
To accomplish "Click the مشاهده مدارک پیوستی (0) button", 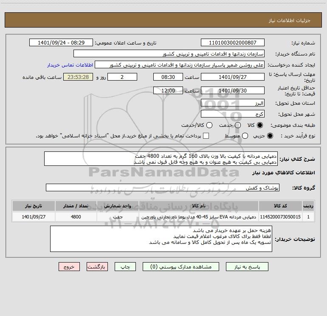I will (x=181, y=267).
